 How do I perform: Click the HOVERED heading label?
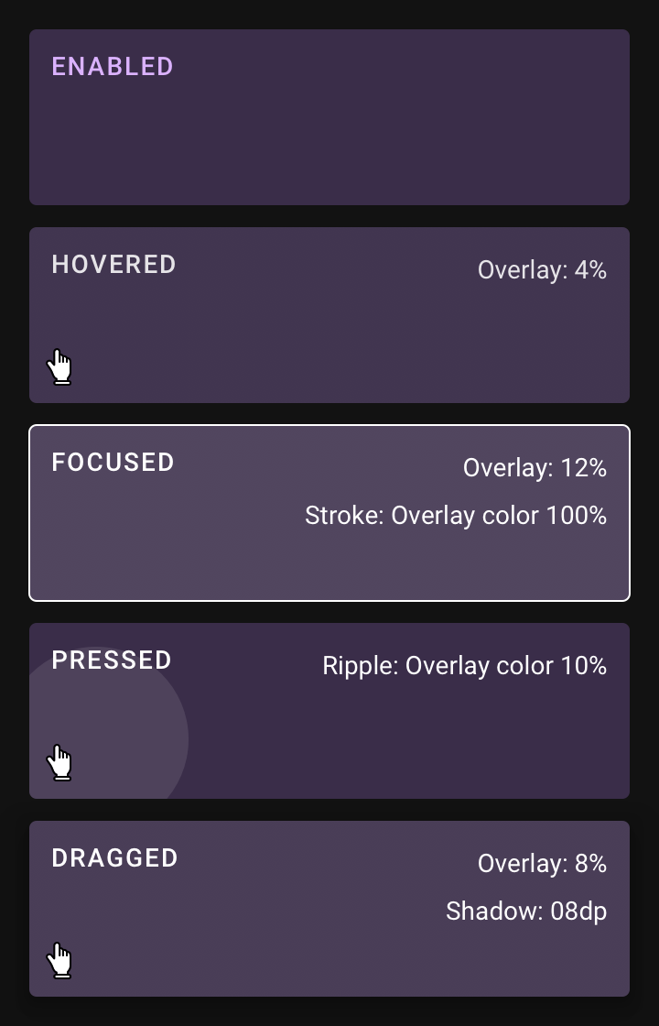tap(113, 265)
